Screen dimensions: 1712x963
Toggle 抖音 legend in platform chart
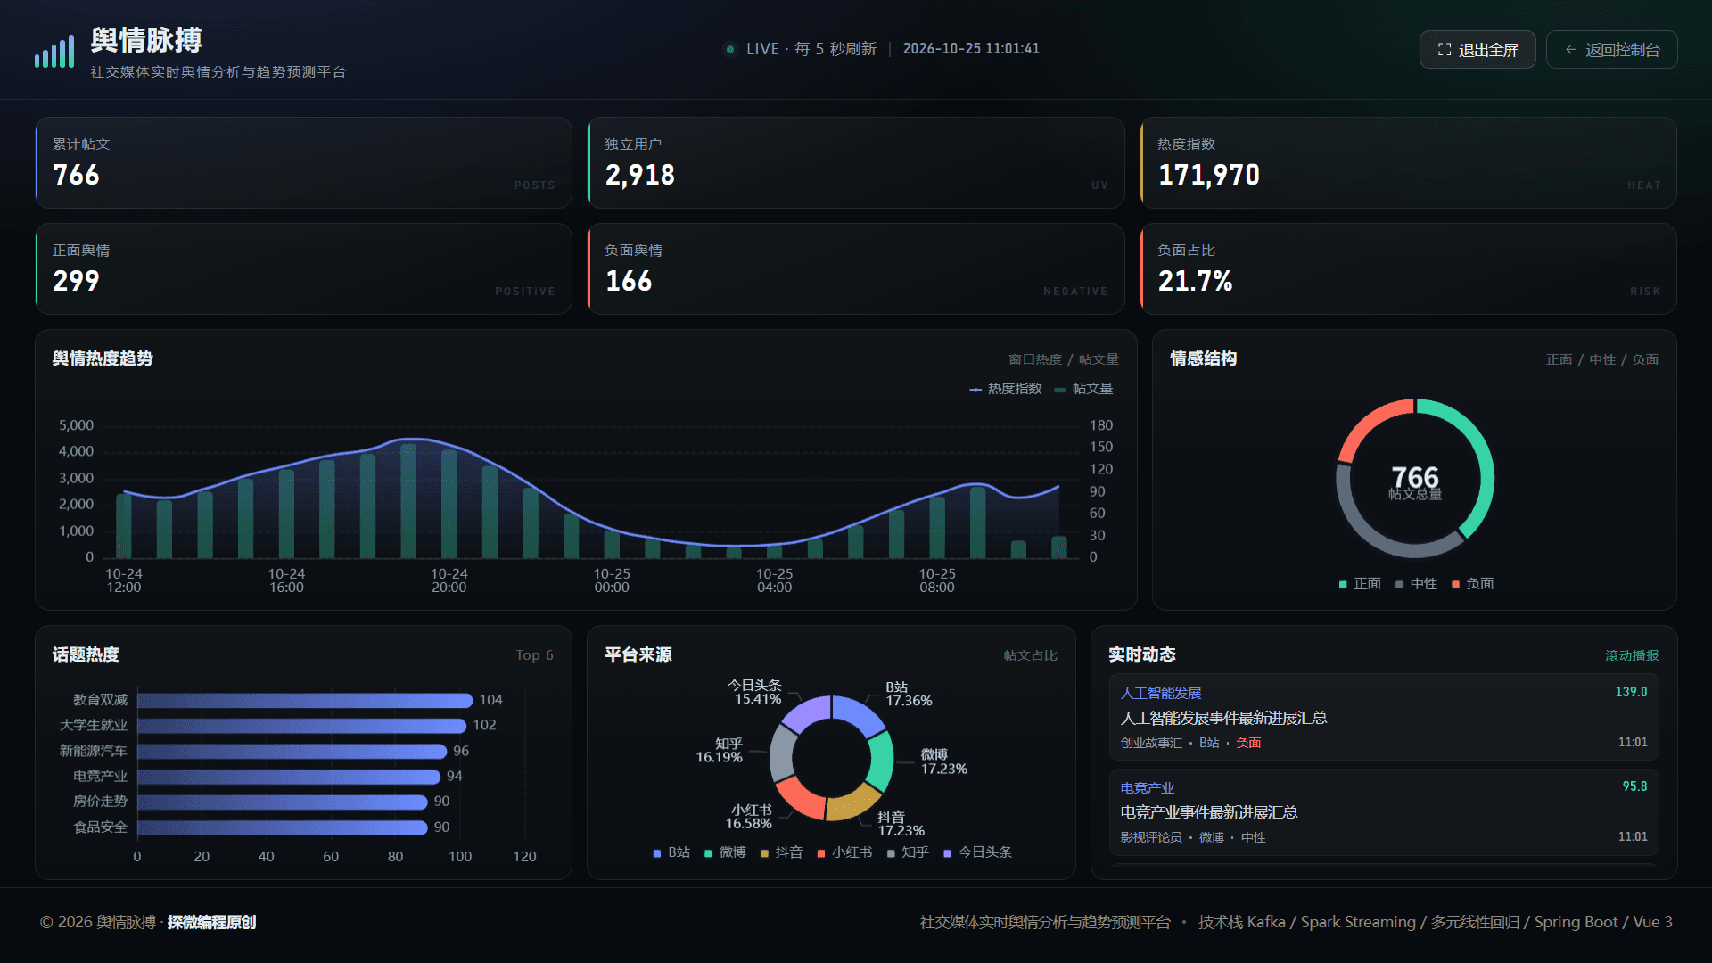781,852
